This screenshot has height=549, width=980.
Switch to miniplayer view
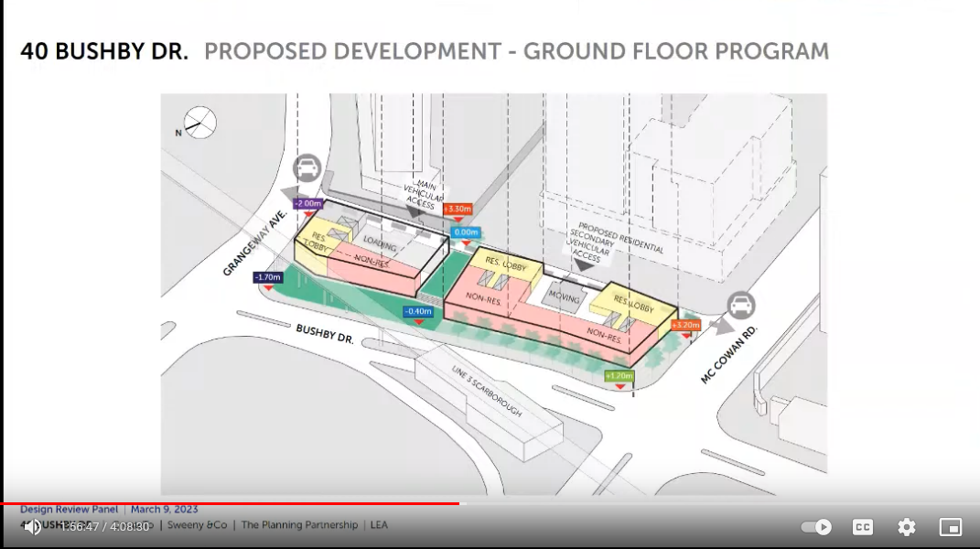(951, 527)
